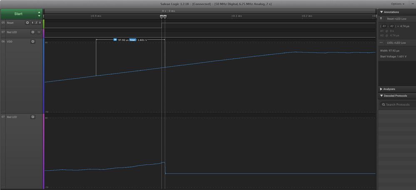This screenshot has width=416, height=190.
Task: Click analog Red LED channel label
Action: pos(12,117)
